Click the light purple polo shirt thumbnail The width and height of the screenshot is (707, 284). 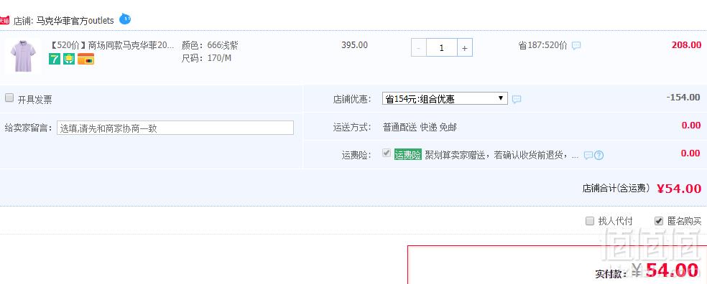click(x=22, y=56)
